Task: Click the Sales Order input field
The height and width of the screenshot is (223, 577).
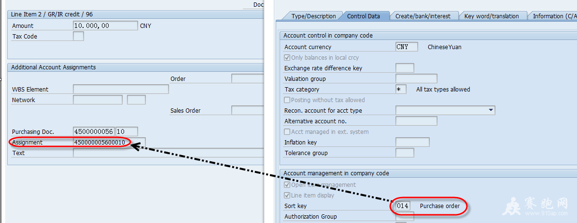Action: pos(247,110)
